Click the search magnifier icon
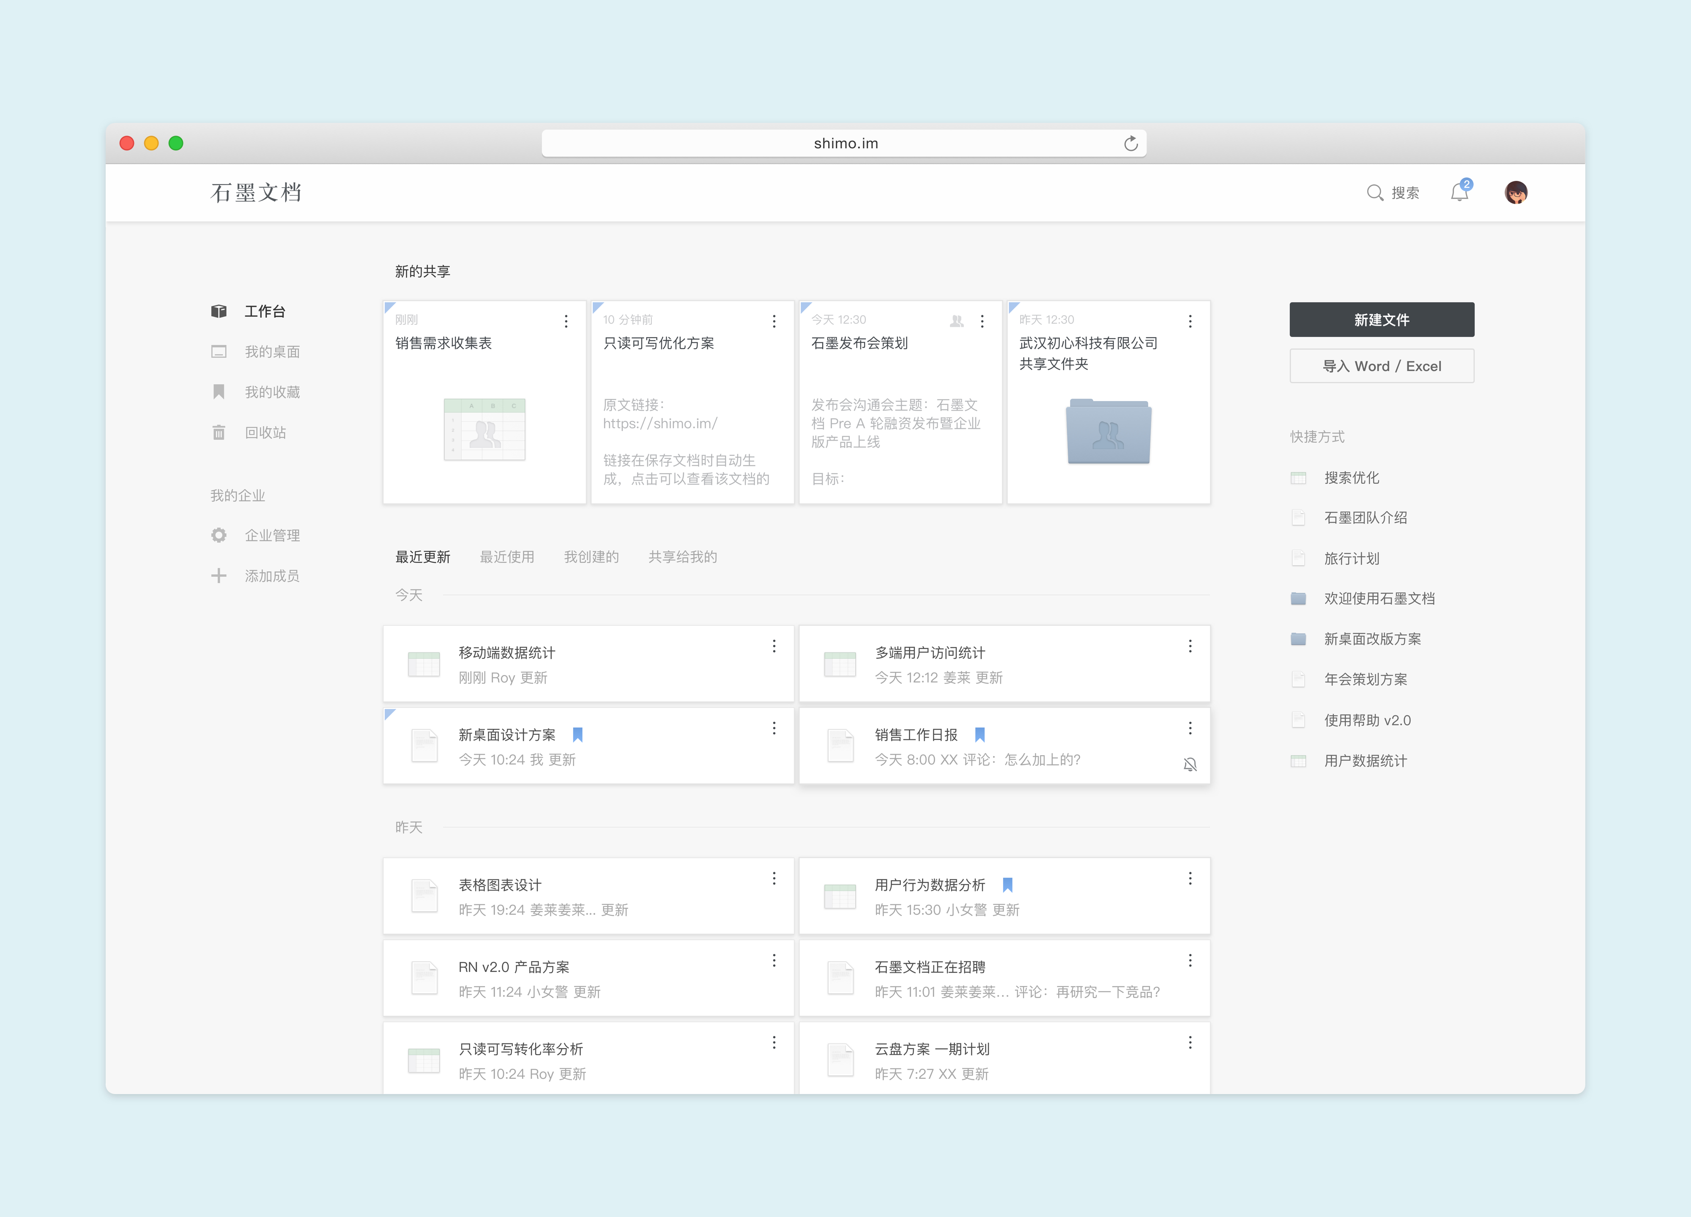The width and height of the screenshot is (1691, 1217). [1374, 193]
